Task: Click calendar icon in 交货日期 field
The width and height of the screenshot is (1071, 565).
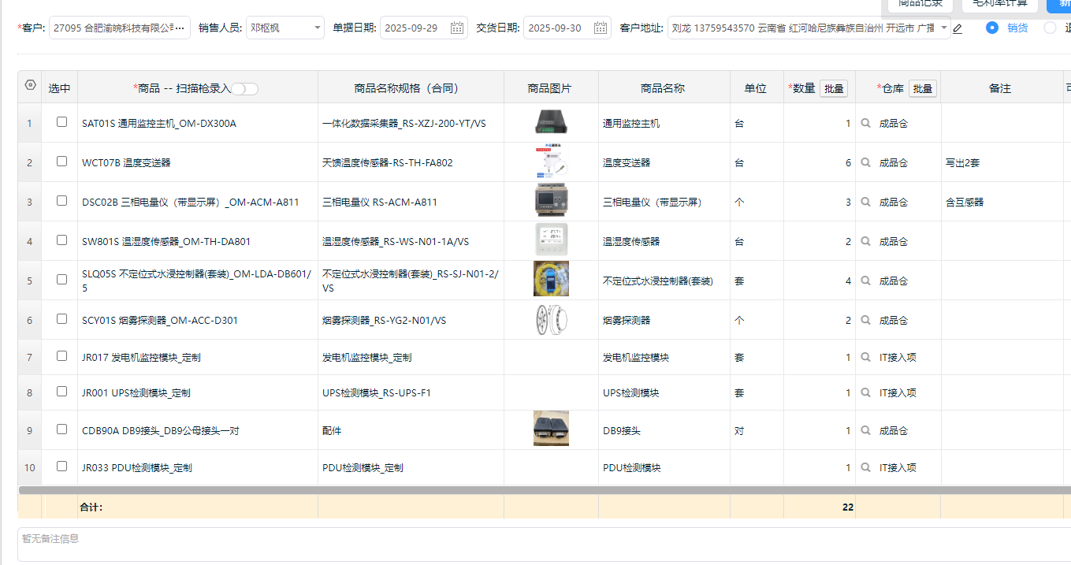Action: pos(601,28)
